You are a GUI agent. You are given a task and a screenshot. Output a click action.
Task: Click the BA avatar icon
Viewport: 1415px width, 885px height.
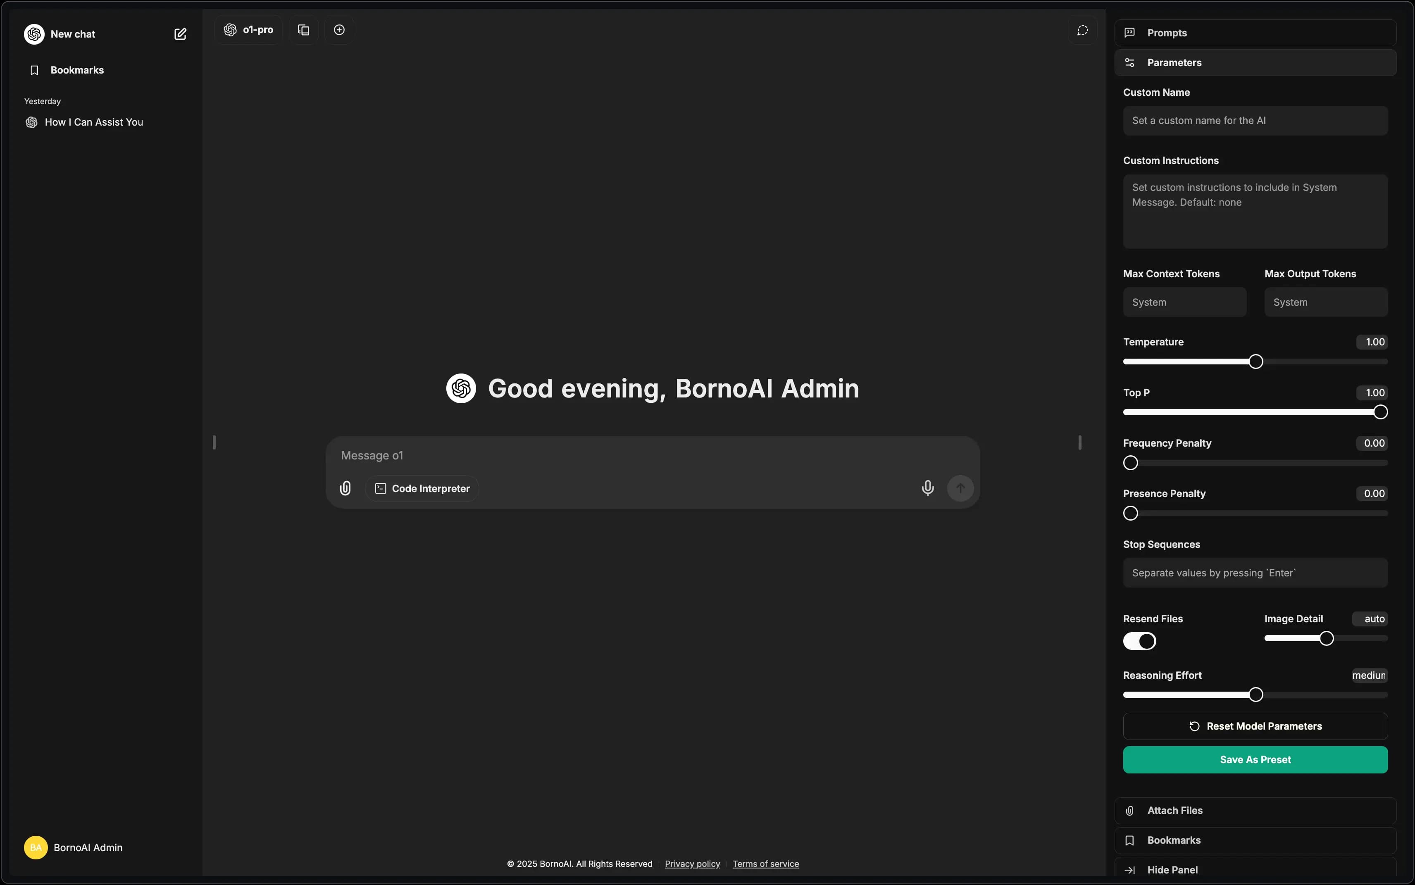tap(36, 847)
